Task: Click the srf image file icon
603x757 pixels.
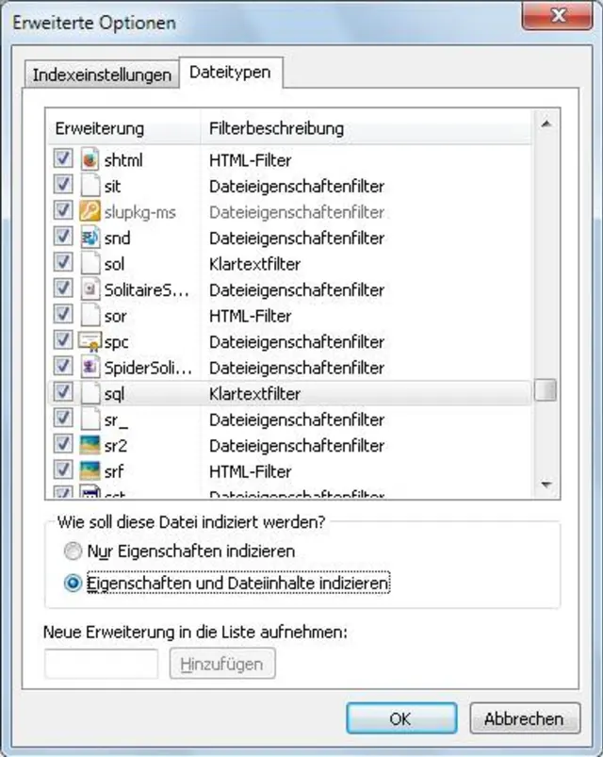Action: pos(90,471)
